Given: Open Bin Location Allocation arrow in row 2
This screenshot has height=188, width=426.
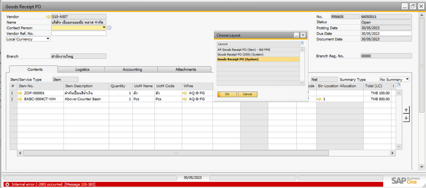Looking at the screenshot, I should coord(319,99).
